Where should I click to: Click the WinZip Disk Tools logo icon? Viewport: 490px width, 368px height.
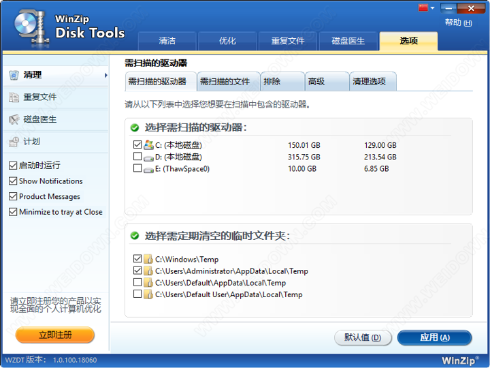(31, 29)
